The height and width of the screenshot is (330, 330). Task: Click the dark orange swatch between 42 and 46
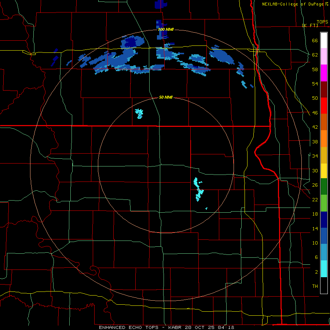point(324,122)
